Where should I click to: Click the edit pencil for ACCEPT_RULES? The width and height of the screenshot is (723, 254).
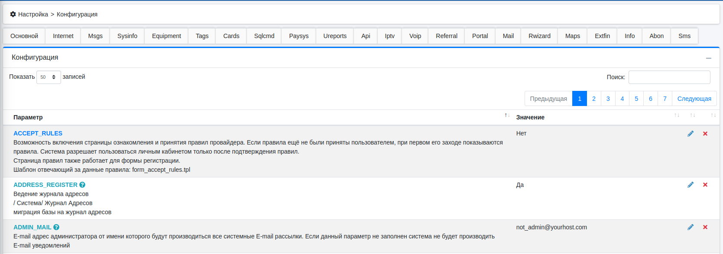pos(691,134)
